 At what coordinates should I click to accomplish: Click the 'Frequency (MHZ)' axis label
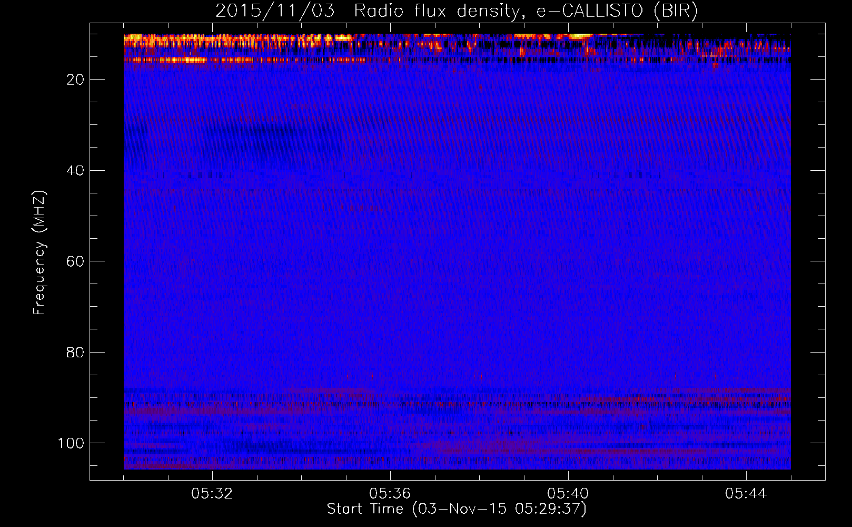(x=39, y=252)
